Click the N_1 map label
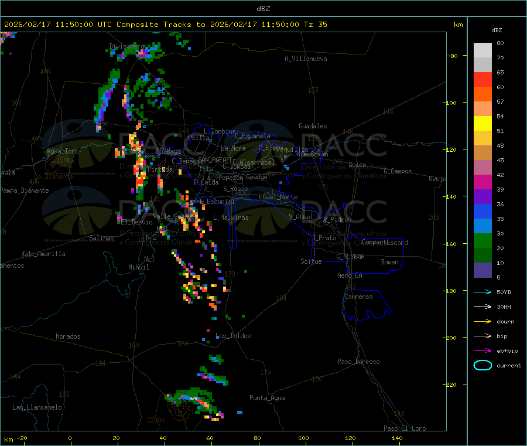Screen dimensions: 527x446 149,258
